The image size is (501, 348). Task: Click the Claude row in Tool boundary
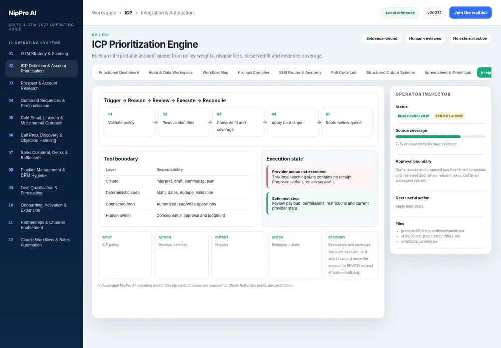[x=177, y=181]
